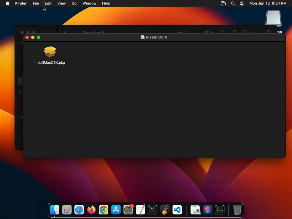
Task: Open the action menu in the Downloads window
Action: 247,32
